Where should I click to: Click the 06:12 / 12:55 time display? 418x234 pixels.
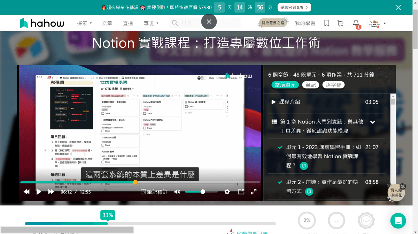[76, 192]
